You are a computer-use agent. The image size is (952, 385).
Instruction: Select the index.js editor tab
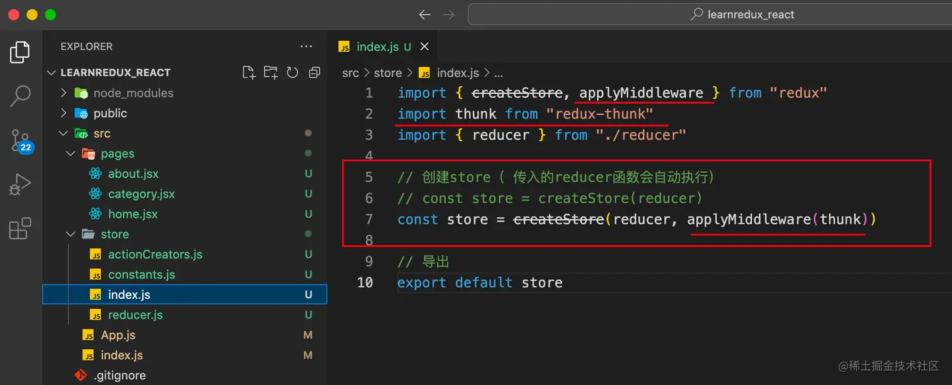(382, 47)
